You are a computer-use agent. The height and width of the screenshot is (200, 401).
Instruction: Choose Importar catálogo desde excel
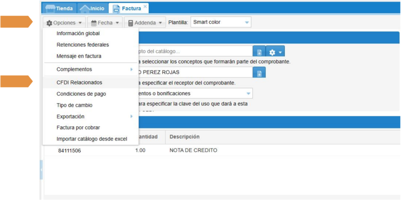point(92,139)
